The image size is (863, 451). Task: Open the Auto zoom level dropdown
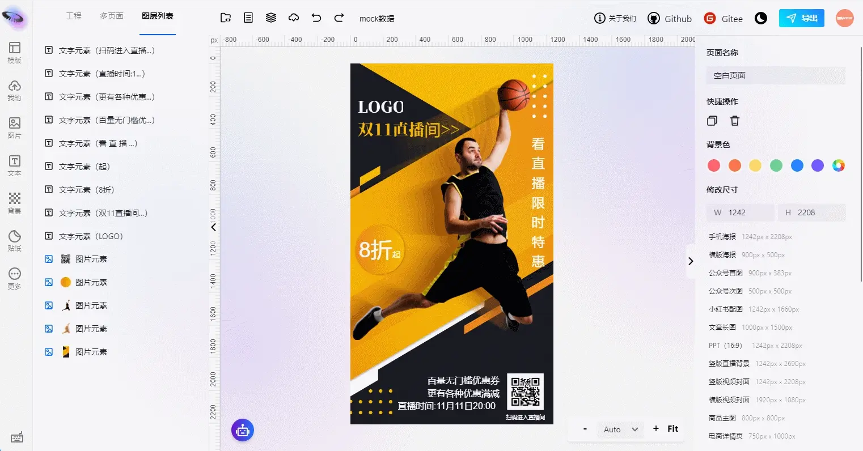(x=620, y=429)
